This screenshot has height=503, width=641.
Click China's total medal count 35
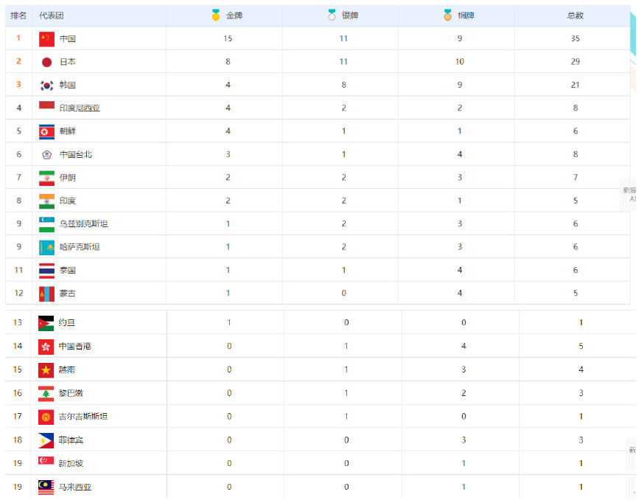click(575, 38)
